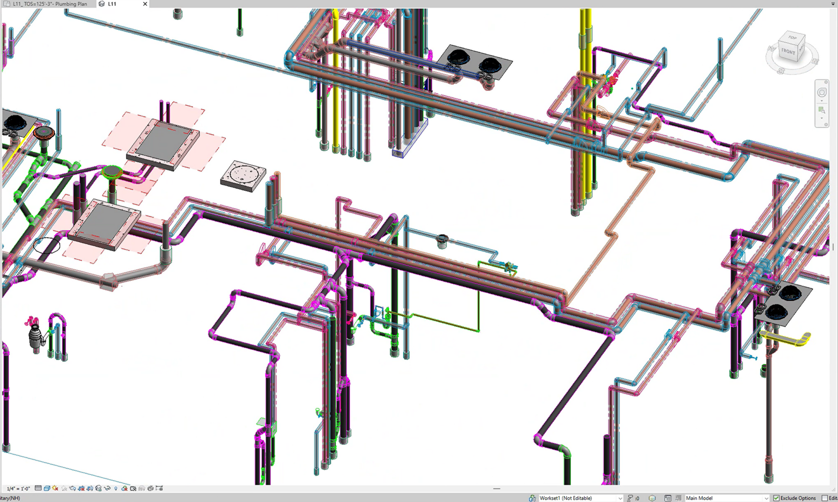838x502 pixels.
Task: Click the 1/4" = 1'-0" view scale
Action: coord(18,489)
